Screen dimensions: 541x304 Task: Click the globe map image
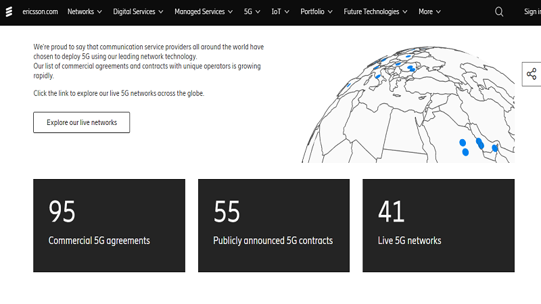[x=408, y=104]
